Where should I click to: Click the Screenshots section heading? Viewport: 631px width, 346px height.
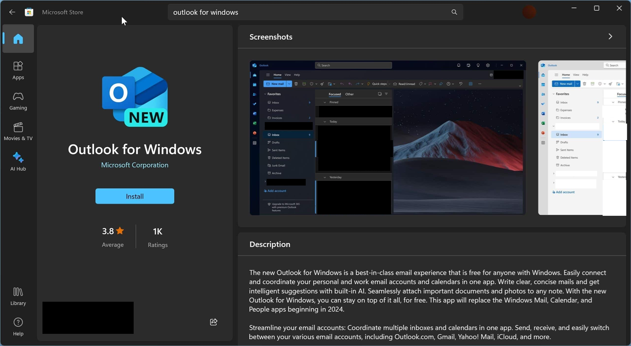[x=271, y=37]
